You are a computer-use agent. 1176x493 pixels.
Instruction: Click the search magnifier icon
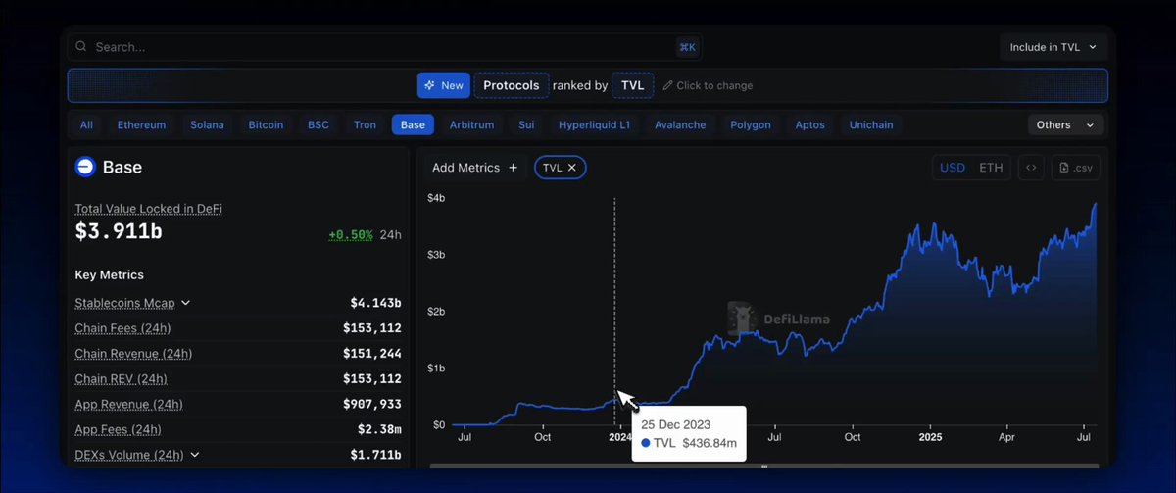[x=81, y=46]
